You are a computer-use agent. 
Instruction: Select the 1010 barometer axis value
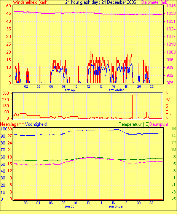pos(171,44)
